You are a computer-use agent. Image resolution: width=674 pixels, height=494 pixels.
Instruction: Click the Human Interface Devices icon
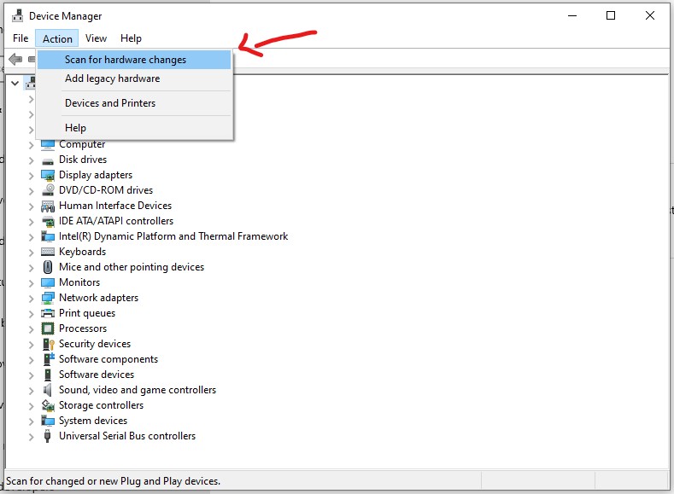click(48, 206)
